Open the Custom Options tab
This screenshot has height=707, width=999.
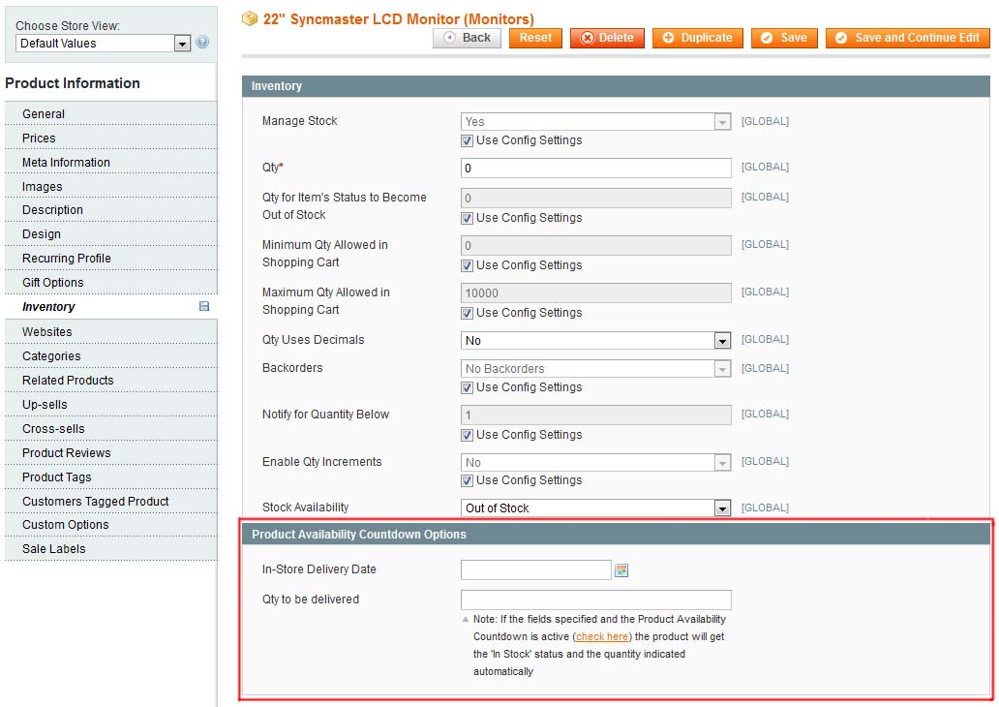point(111,525)
